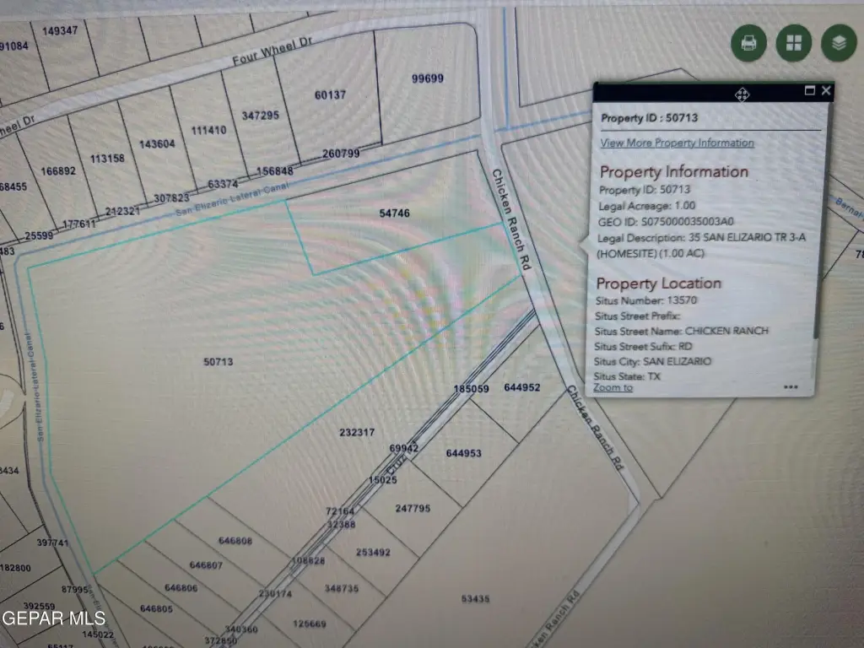Open the layer list button
Image resolution: width=864 pixels, height=648 pixels.
[x=839, y=43]
